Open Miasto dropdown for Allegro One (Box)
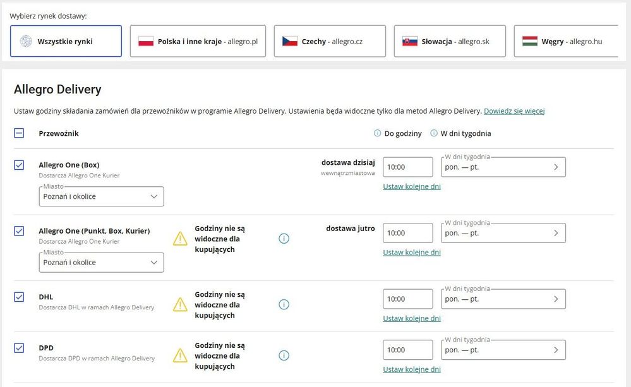 point(101,196)
